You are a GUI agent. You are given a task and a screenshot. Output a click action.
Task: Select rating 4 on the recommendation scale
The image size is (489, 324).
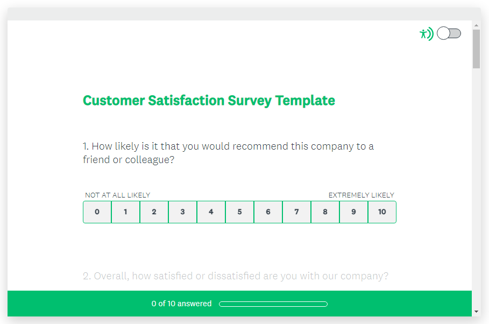pyautogui.click(x=211, y=212)
